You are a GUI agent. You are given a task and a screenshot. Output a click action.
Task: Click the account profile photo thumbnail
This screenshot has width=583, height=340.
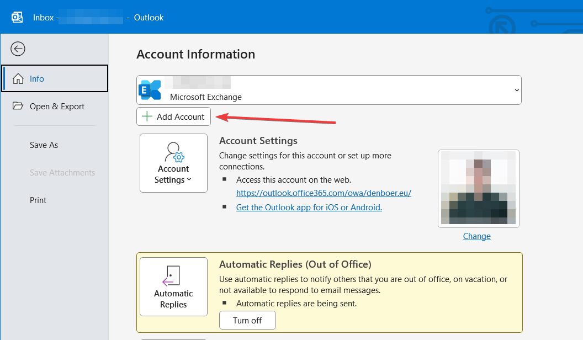click(478, 189)
